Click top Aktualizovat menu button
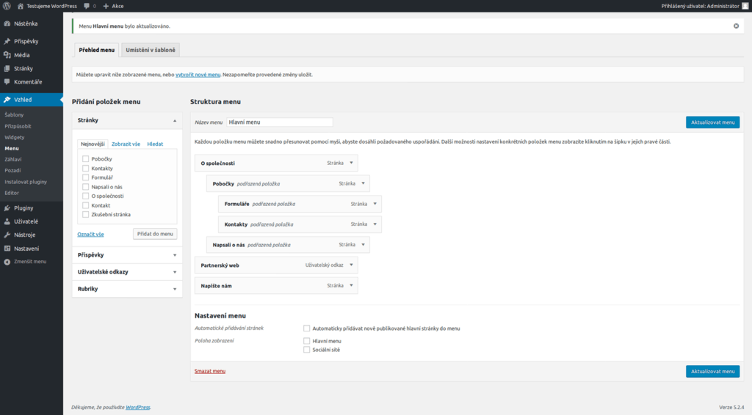This screenshot has height=415, width=752. [x=712, y=122]
